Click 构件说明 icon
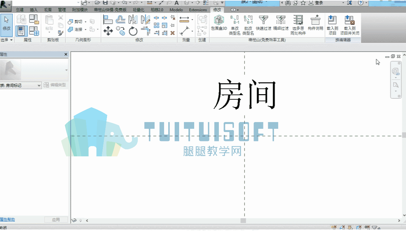Viewport: 406px width, 231px height. (315, 23)
